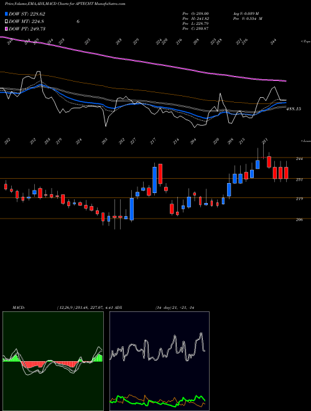Click the 'Pre O: 238.00' open value
This screenshot has height=411, width=311.
[195, 14]
